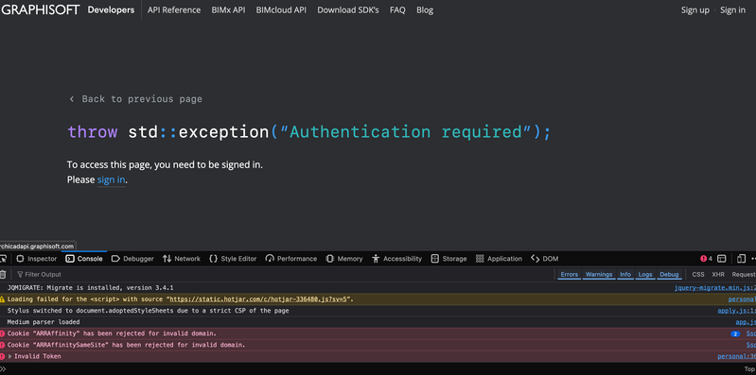756x375 pixels.
Task: Toggle the Errors filter
Action: point(569,274)
